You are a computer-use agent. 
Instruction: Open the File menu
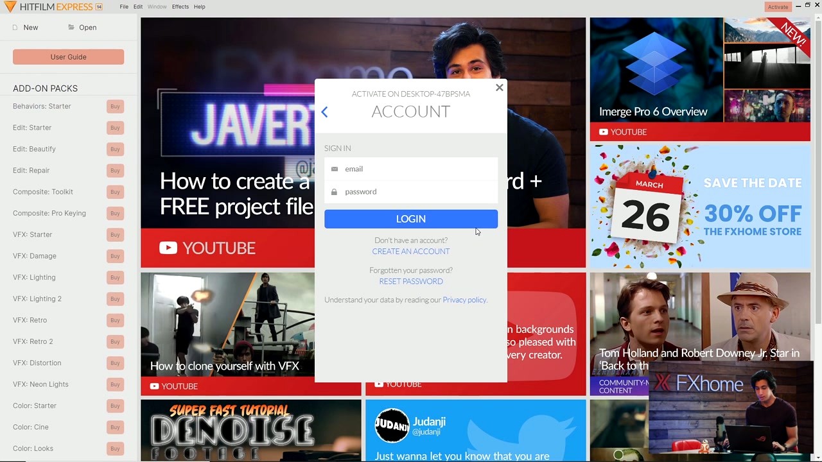(x=124, y=6)
